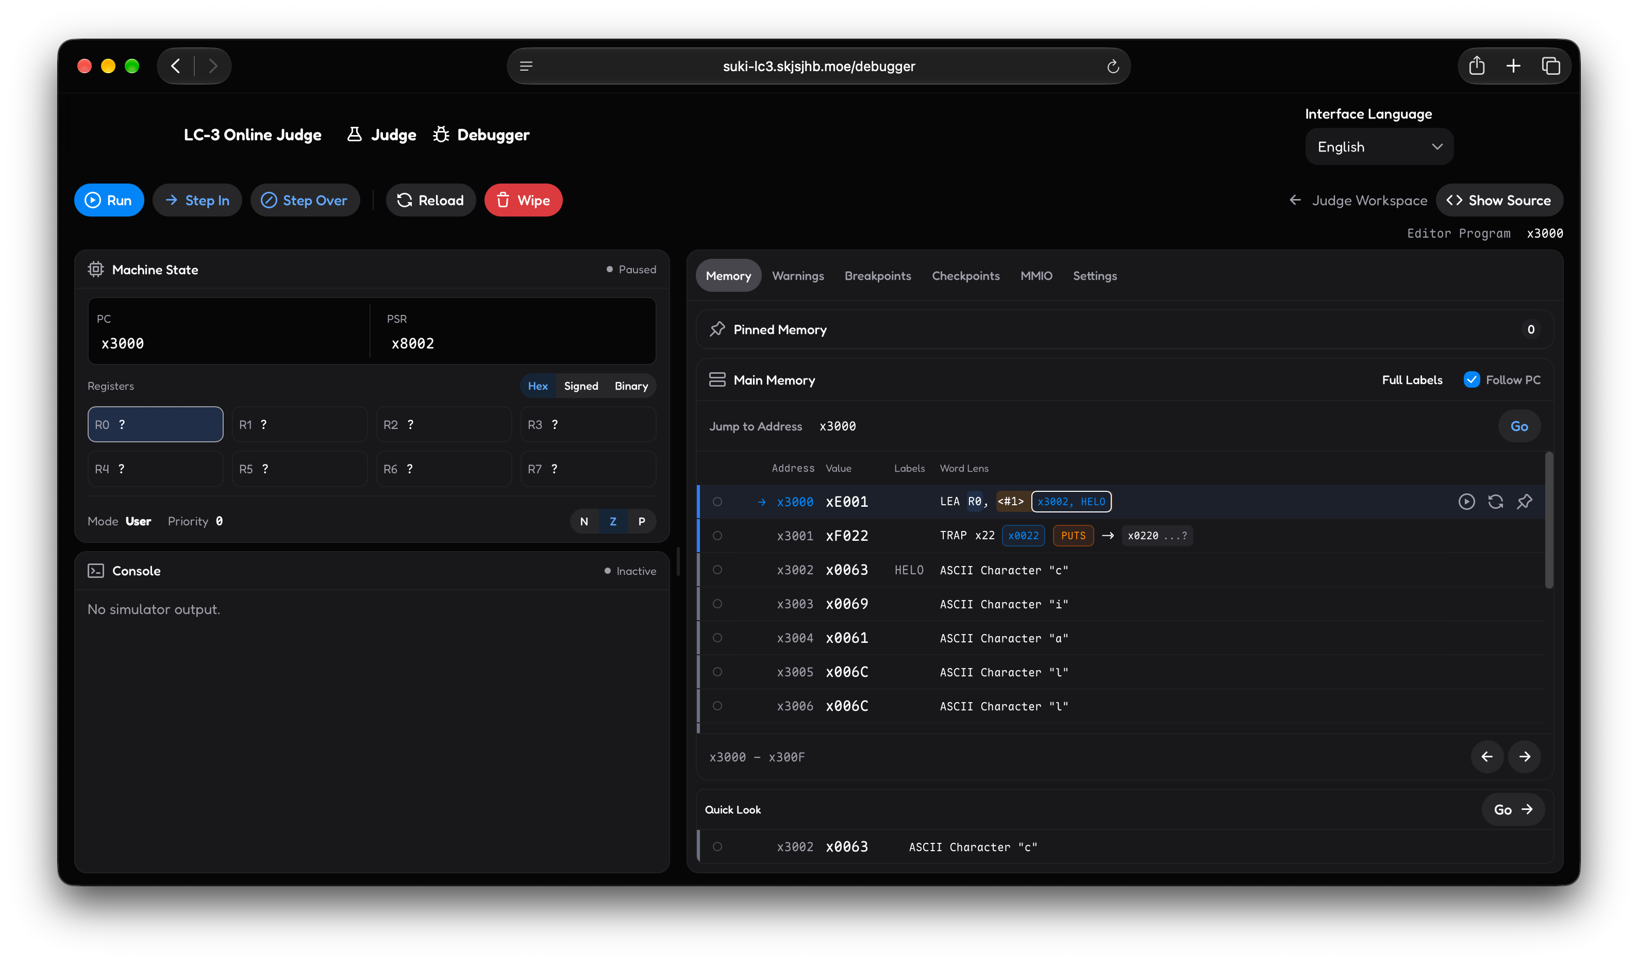Screen dimensions: 1638x962
Task: Click the reset icon on row x3000
Action: [x=1496, y=501]
